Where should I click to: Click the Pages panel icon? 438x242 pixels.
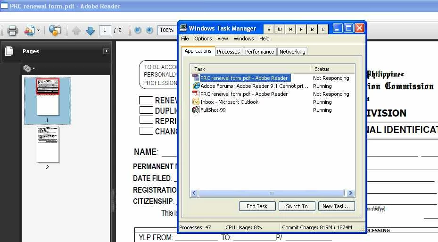(9, 51)
